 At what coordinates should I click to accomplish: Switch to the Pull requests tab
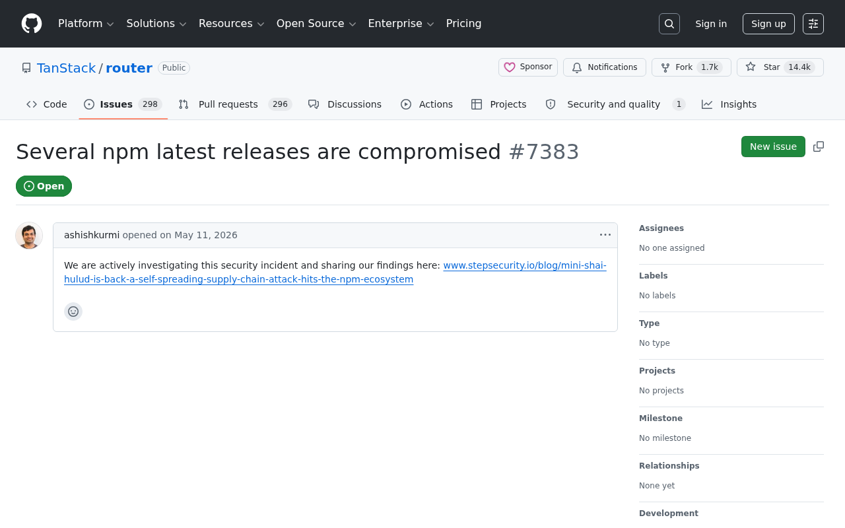coord(235,104)
